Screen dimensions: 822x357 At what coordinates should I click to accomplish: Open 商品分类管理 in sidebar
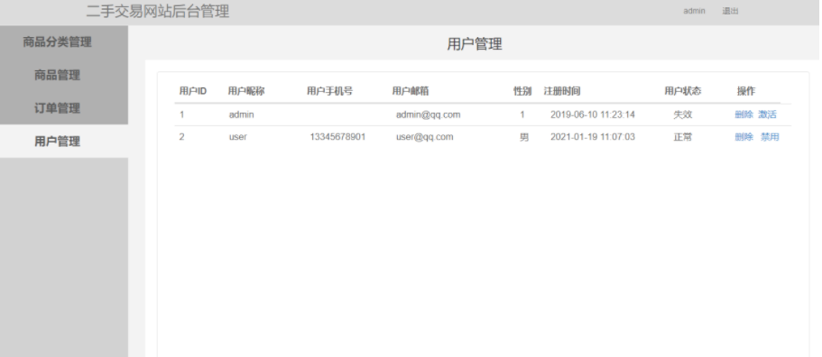tap(57, 42)
